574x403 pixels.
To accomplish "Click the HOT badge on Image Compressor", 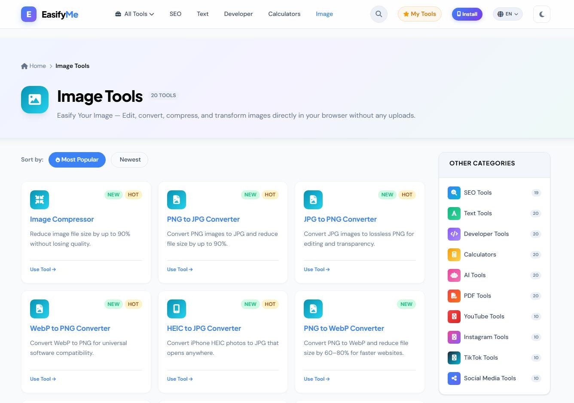I will pos(133,195).
